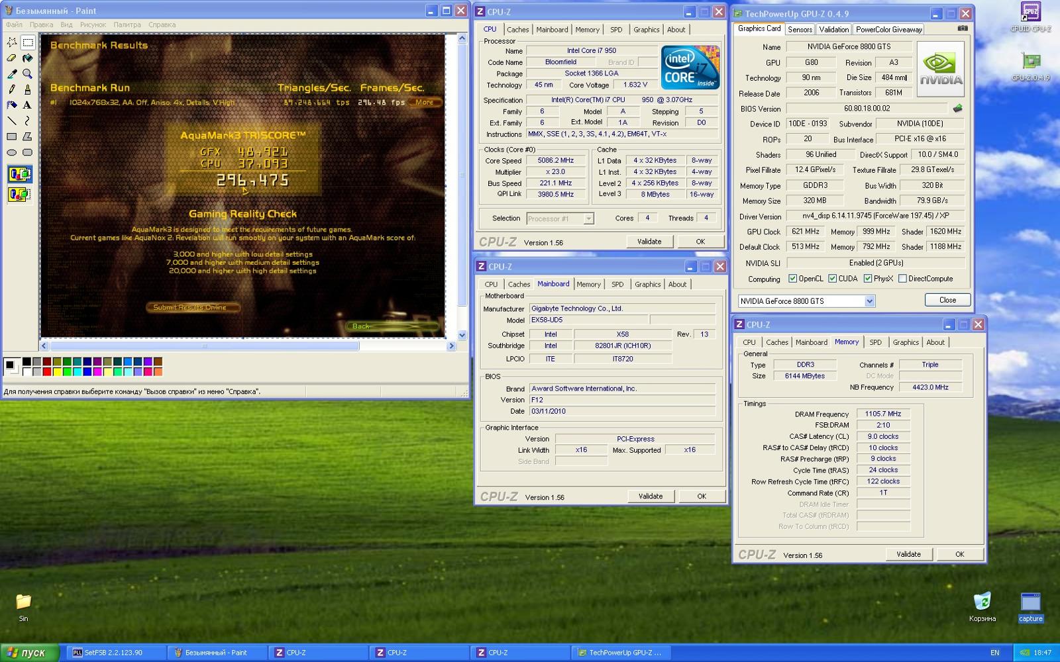Toggle the OpenCL checkbox in GPU-Z

[x=792, y=279]
